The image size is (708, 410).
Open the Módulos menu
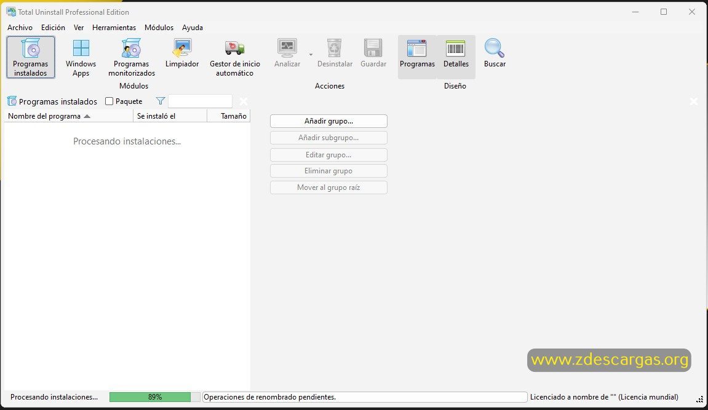point(159,28)
